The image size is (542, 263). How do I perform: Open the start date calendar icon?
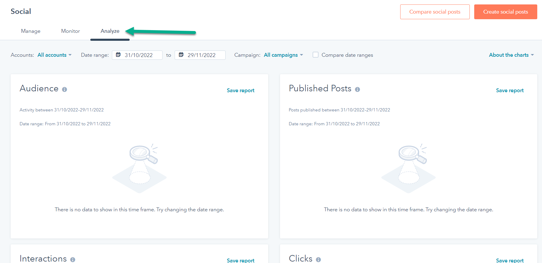pyautogui.click(x=118, y=55)
